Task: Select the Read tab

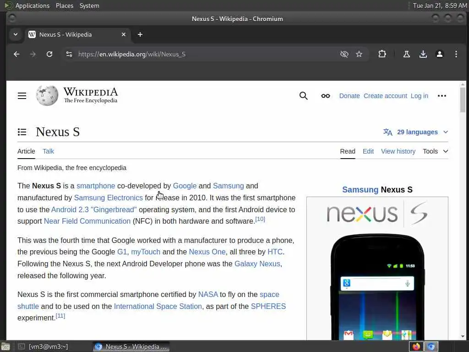Action: pyautogui.click(x=348, y=151)
